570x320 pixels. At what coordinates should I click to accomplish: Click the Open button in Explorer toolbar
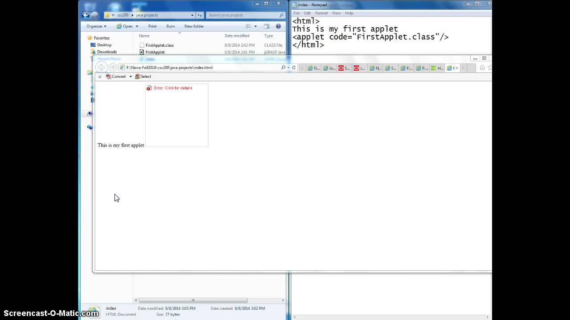click(x=125, y=26)
